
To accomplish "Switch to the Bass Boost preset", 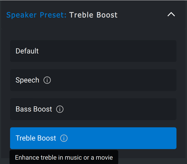I will pos(93,109).
